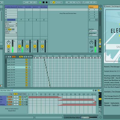The width and height of the screenshot is (120, 120).
Task: Toggle third track yellow speaker activator
Action: point(27,46)
